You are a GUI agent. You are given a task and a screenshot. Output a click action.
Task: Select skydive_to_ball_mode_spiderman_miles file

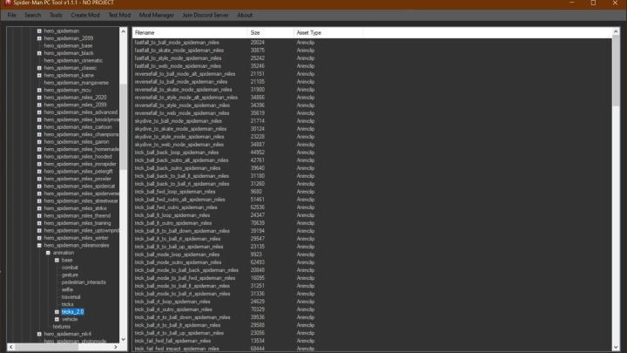(178, 121)
